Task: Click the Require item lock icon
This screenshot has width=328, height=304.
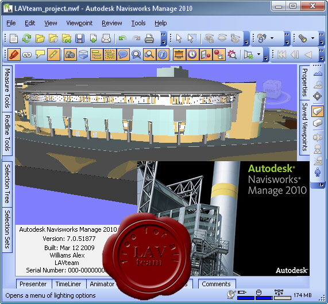Action: click(209, 38)
